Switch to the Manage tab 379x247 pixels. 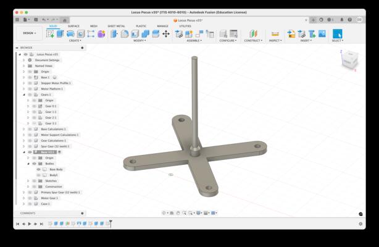tap(162, 26)
